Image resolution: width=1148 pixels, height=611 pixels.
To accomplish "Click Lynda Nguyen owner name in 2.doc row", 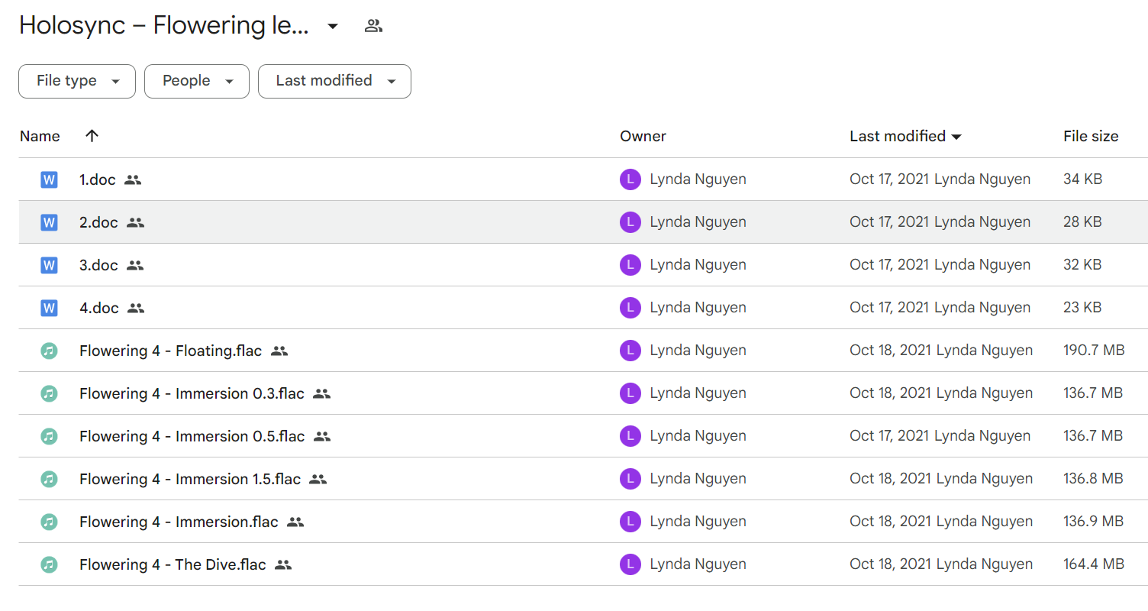I will click(x=698, y=222).
